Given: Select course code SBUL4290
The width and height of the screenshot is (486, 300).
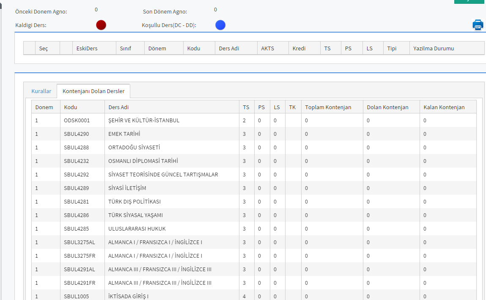Looking at the screenshot, I should (76, 134).
